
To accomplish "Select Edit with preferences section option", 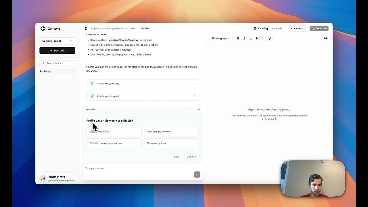I will 114,143.
